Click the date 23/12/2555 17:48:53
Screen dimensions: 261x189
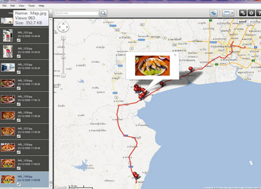click(x=29, y=164)
